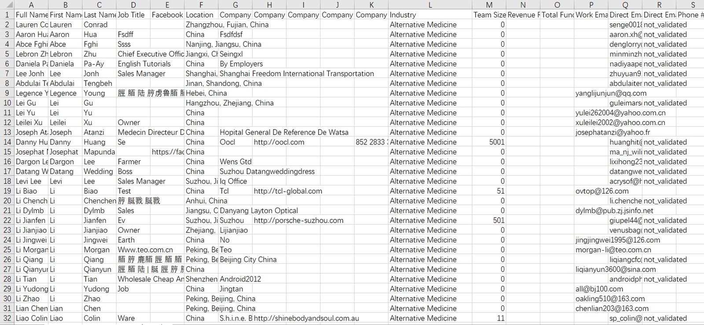Select row 22 header
The image size is (704, 325).
7,220
